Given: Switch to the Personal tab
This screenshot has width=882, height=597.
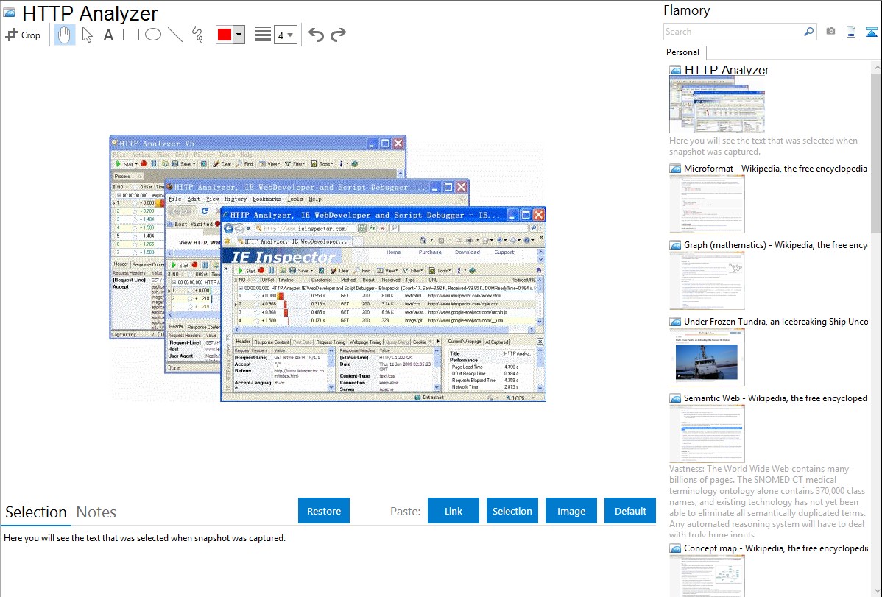Looking at the screenshot, I should pos(683,52).
